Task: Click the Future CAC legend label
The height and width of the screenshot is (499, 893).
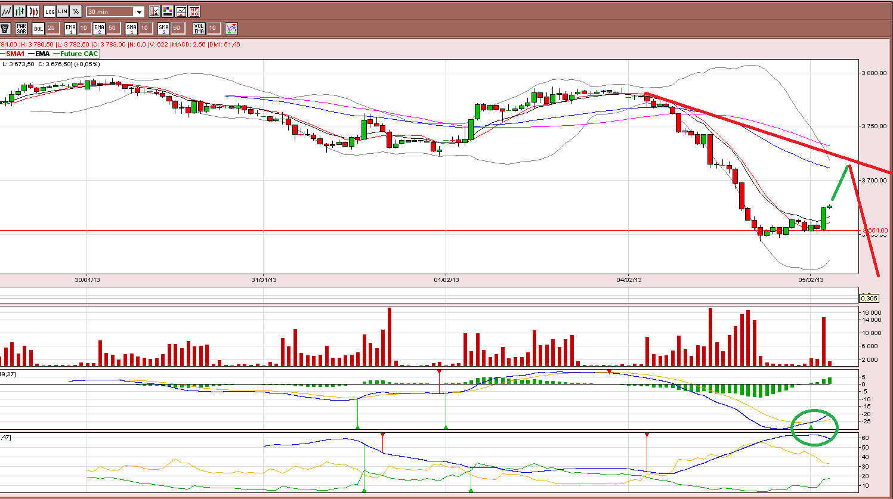Action: 79,54
